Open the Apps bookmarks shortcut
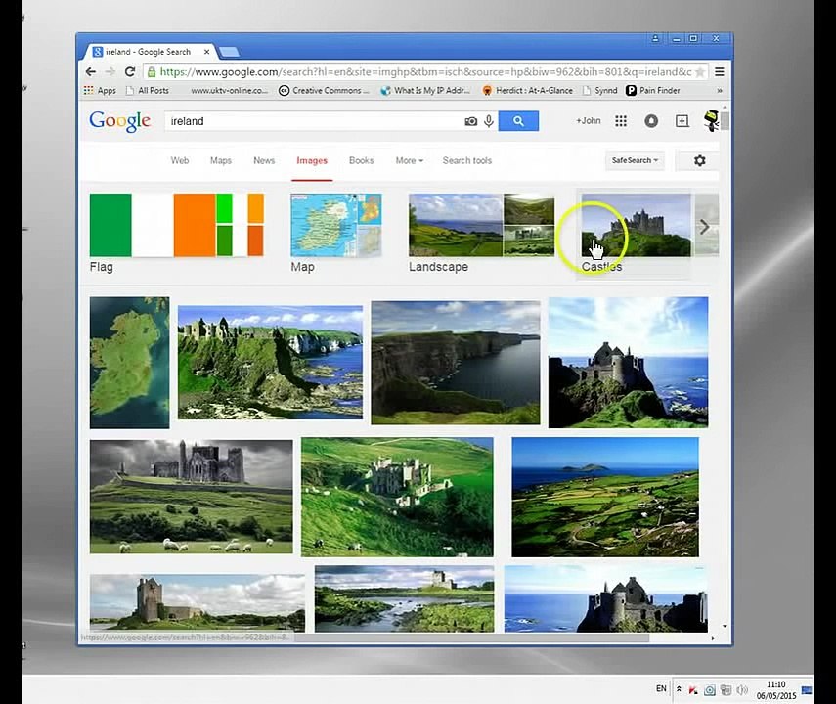The image size is (836, 704). click(100, 91)
